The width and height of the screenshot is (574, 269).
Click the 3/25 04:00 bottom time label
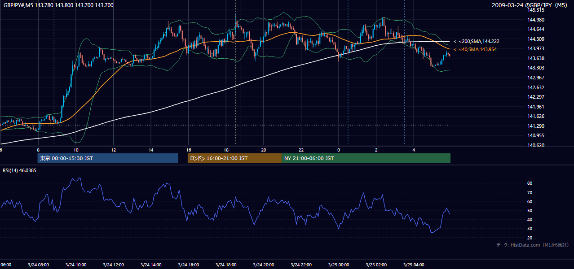coord(414,265)
